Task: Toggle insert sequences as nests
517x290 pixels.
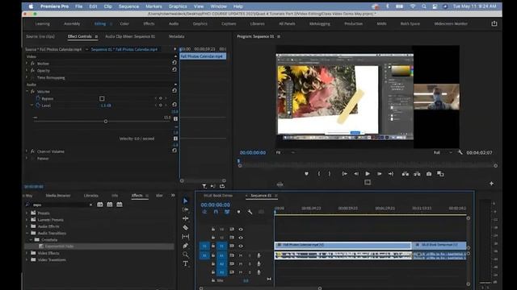Action: [x=204, y=212]
